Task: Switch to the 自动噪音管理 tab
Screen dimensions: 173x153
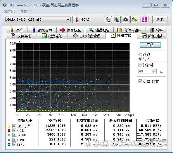Action: click(86, 36)
